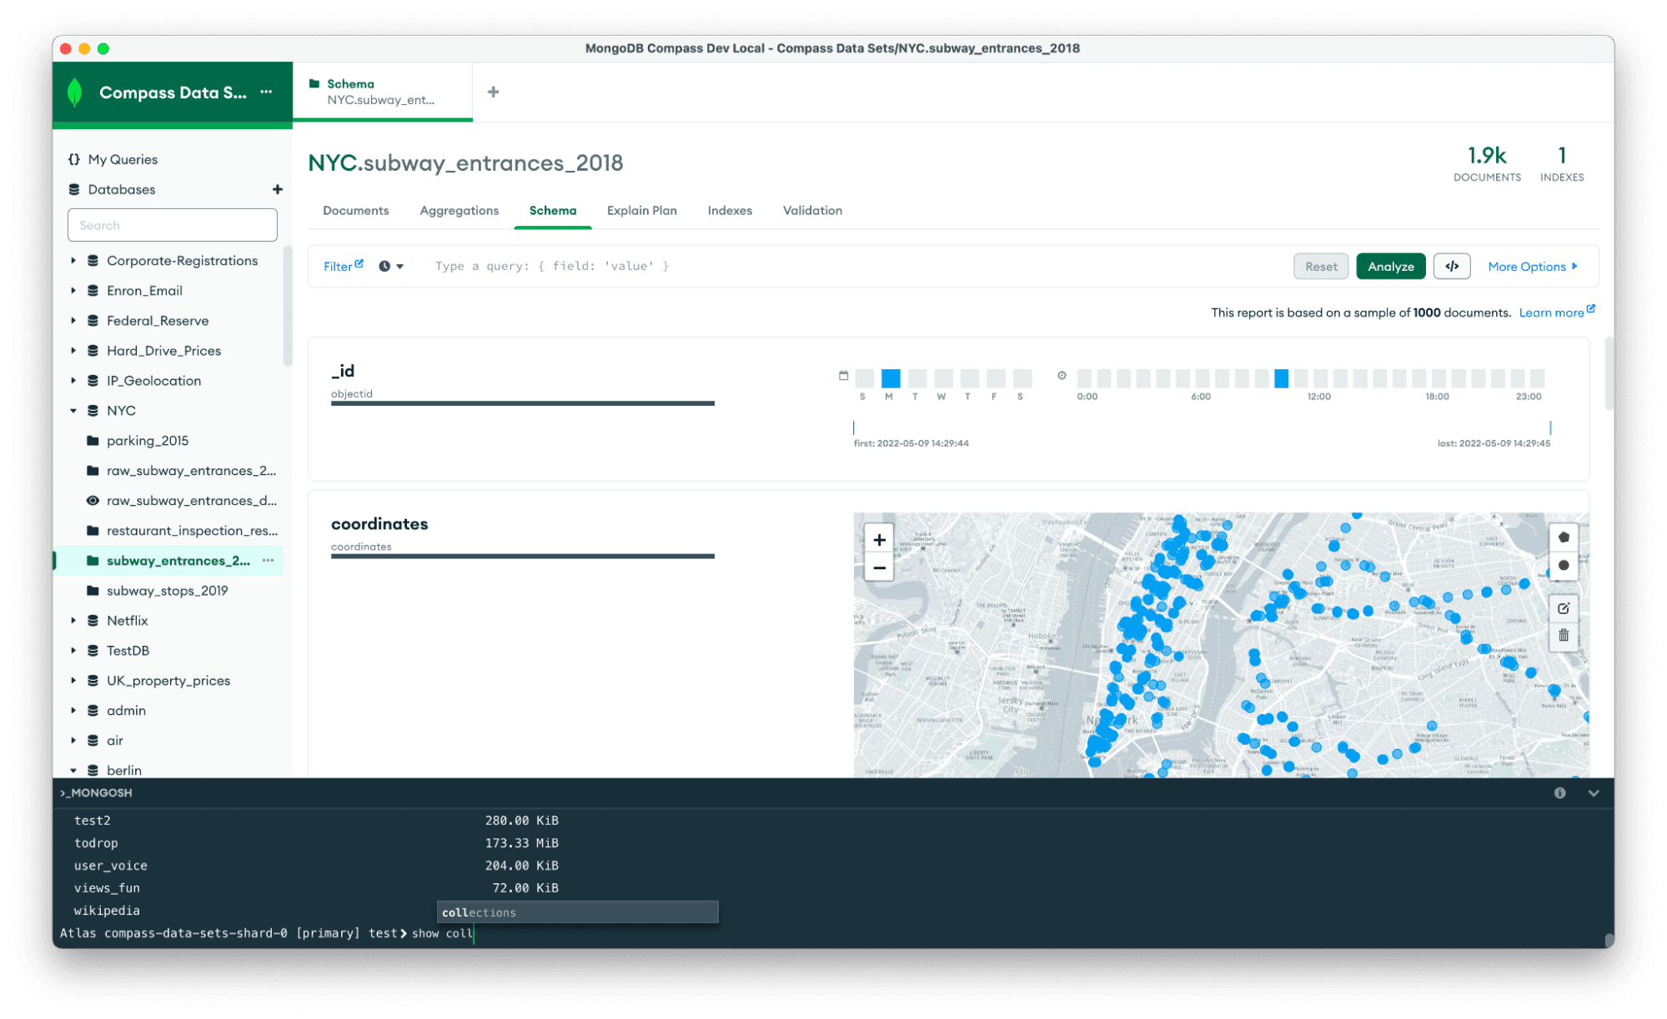Open the Learn more link about sampling
The width and height of the screenshot is (1667, 1019).
[x=1551, y=312]
